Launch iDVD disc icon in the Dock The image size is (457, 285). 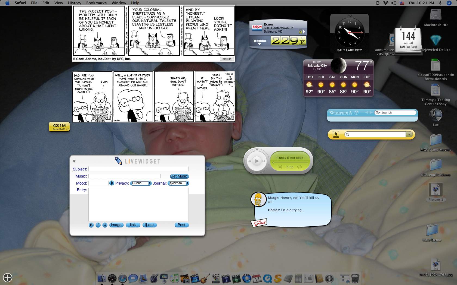pos(247,278)
